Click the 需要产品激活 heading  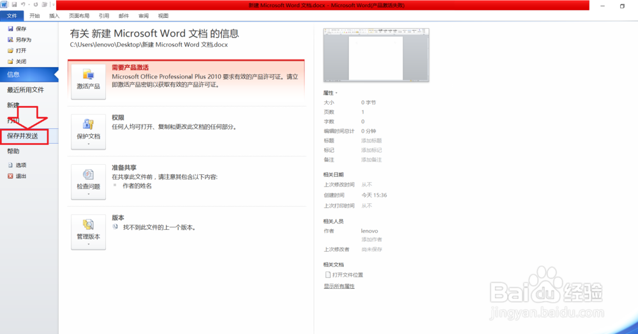tap(130, 68)
